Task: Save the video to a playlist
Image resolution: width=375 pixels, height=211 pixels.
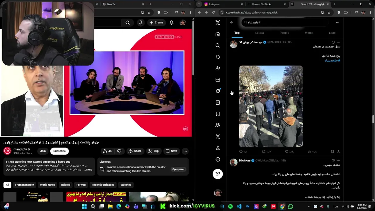Action: tap(171, 151)
